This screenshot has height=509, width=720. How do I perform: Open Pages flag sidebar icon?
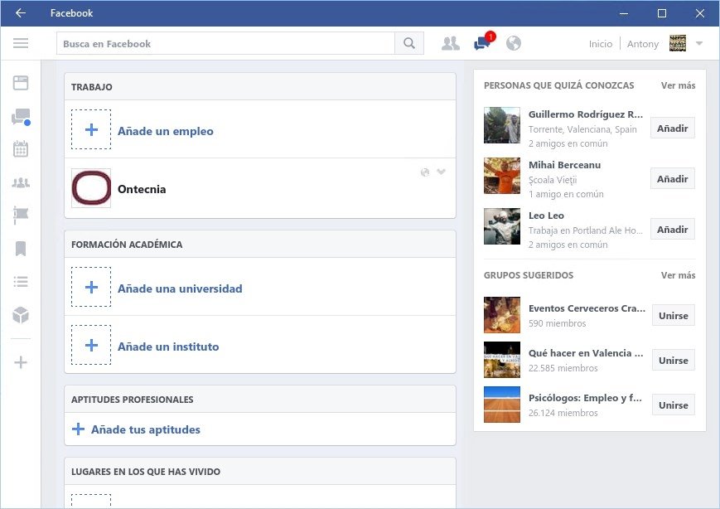(x=21, y=215)
